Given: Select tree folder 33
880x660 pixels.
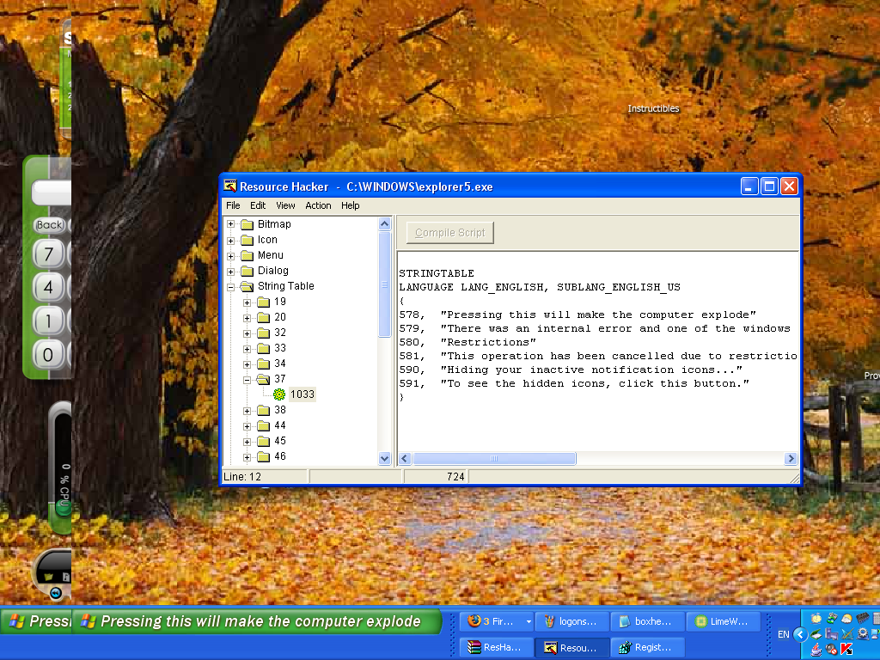Looking at the screenshot, I should [x=280, y=348].
